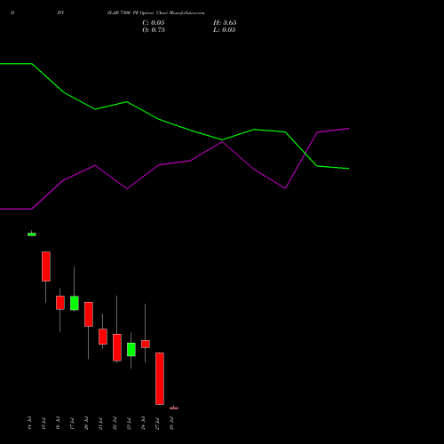
Task: Click the 7300 PE Options Chart title
Action: click(155, 13)
